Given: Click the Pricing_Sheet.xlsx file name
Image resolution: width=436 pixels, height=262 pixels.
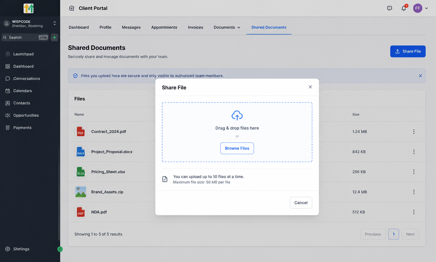Looking at the screenshot, I should tap(108, 172).
